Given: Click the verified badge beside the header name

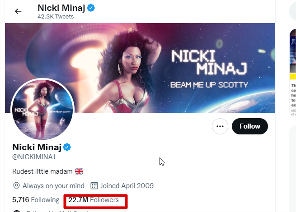Looking at the screenshot, I should coord(90,8).
